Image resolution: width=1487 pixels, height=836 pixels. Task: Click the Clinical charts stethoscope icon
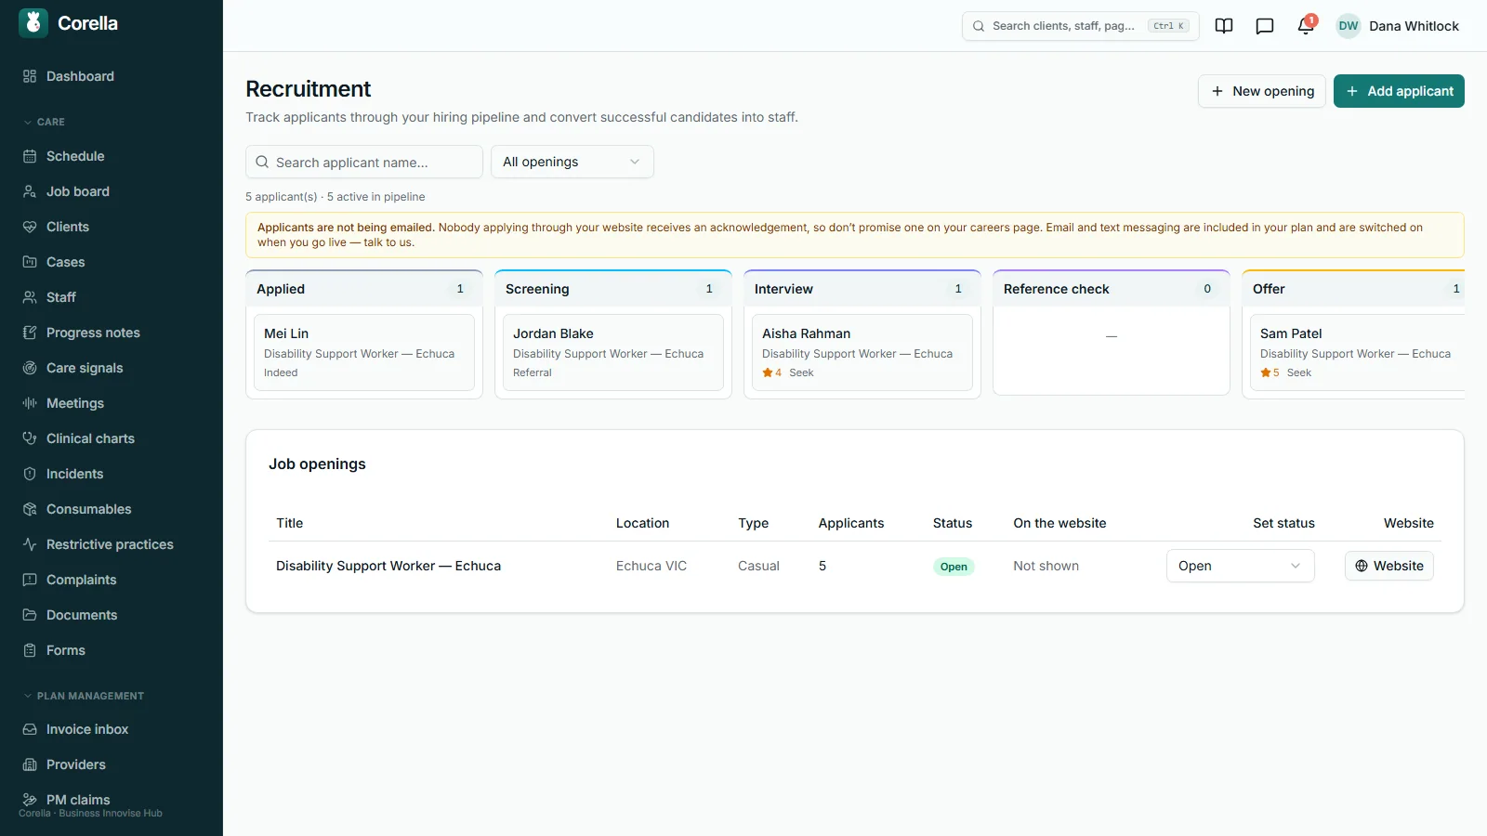coord(30,438)
